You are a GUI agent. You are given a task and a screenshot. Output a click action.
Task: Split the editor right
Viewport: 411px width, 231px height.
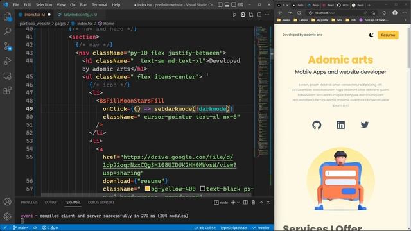[x=259, y=15]
